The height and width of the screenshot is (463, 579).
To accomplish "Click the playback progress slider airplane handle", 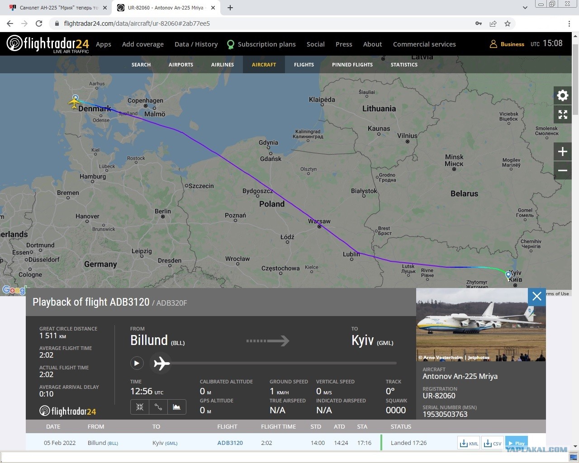I will [161, 363].
